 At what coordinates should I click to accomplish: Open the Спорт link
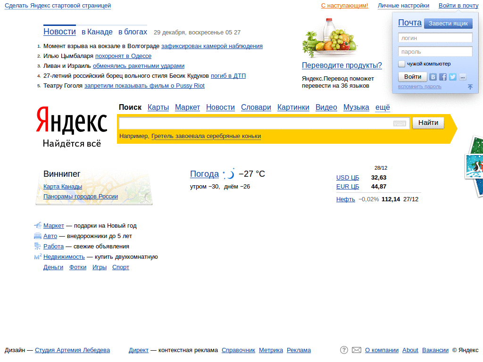[121, 267]
